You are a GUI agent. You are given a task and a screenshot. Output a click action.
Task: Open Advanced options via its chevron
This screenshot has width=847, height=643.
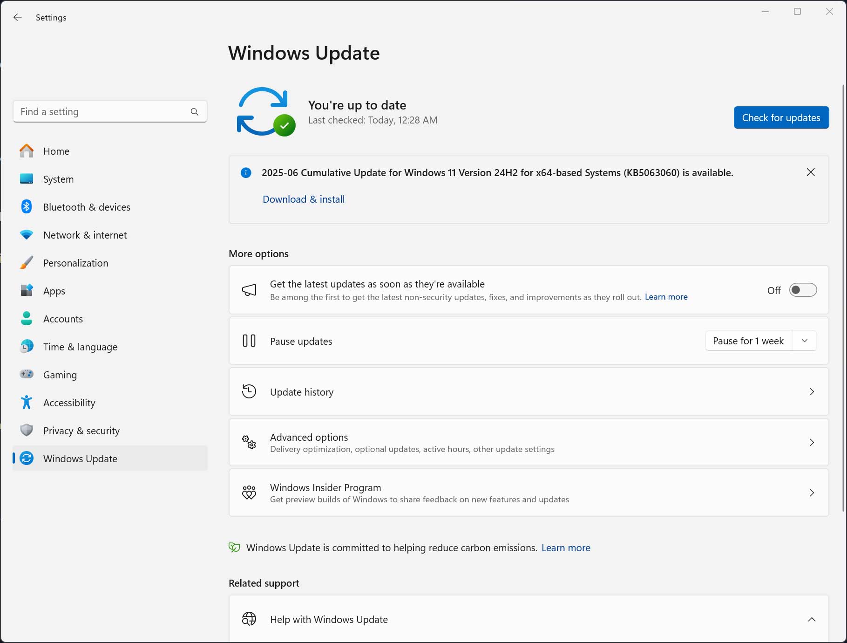tap(812, 443)
